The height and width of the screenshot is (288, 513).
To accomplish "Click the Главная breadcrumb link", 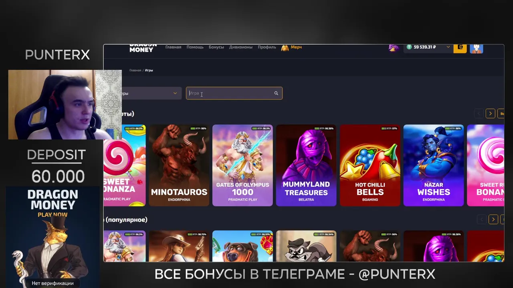I will [135, 70].
